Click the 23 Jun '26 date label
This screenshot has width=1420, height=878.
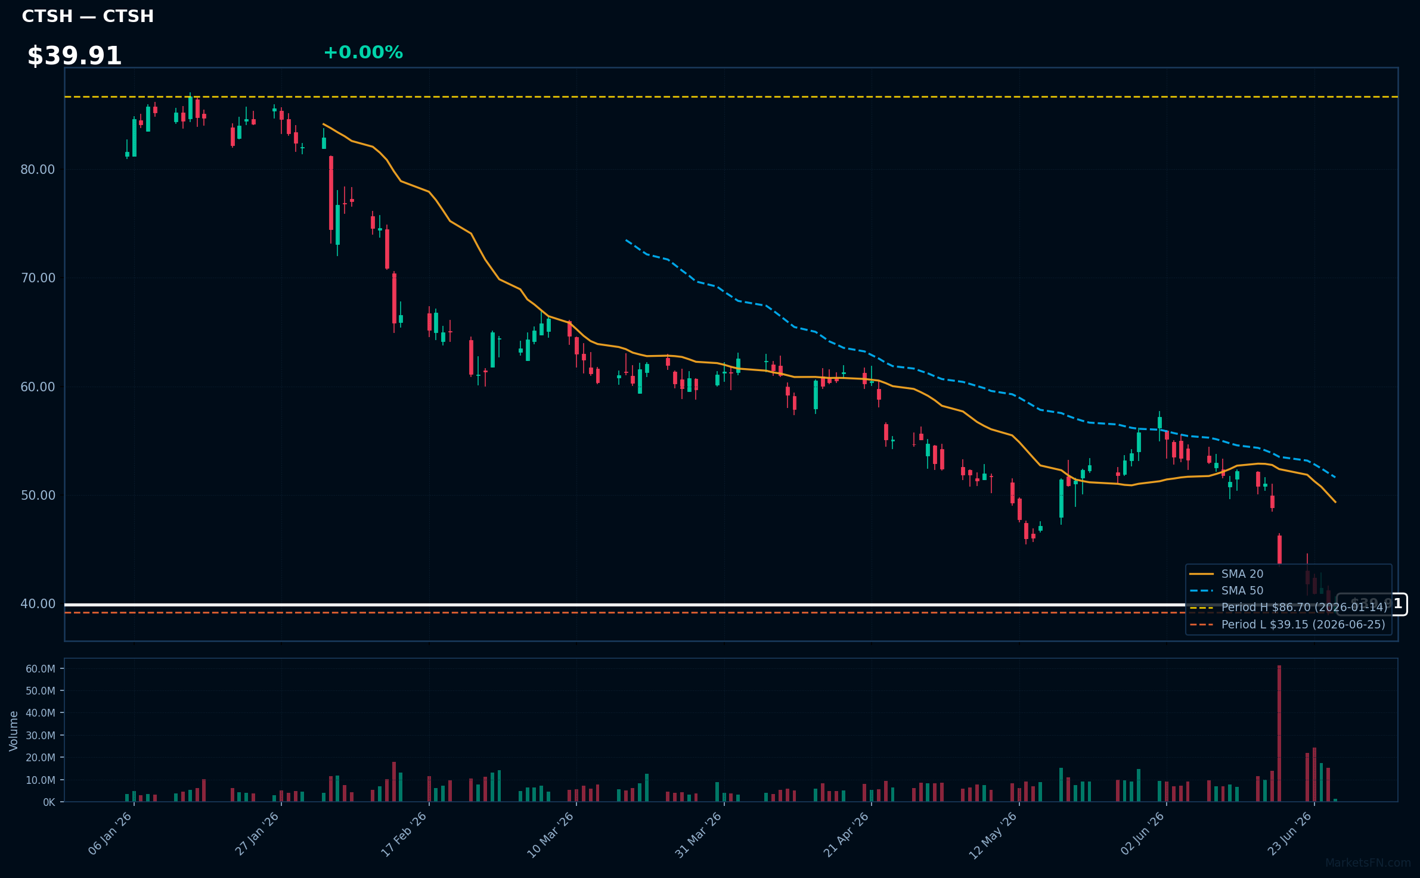(1289, 833)
